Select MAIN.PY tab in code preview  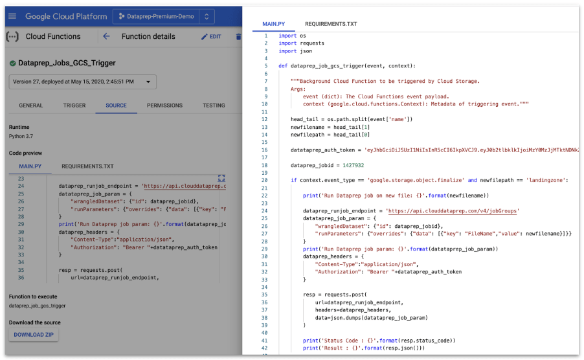pos(30,166)
